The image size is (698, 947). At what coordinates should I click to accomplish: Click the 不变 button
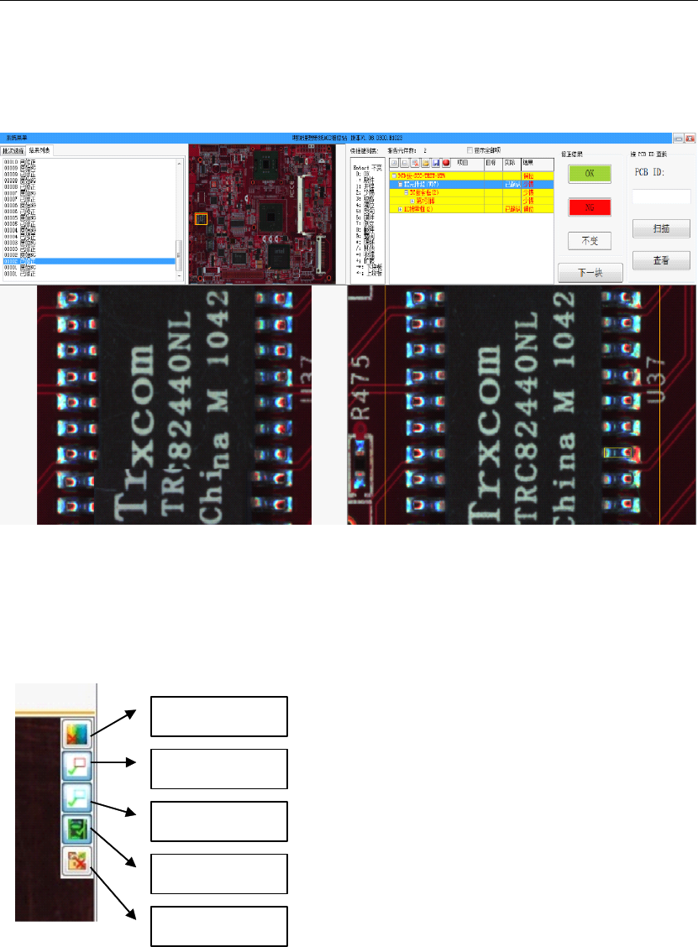pyautogui.click(x=589, y=241)
